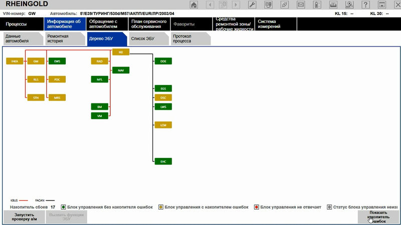The image size is (401, 225).
Task: Click the battery status icon
Action: [x=317, y=4]
